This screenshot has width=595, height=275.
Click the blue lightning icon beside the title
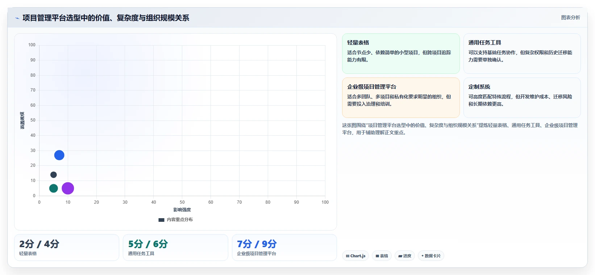point(17,18)
